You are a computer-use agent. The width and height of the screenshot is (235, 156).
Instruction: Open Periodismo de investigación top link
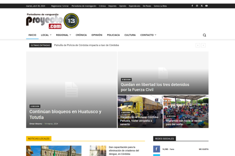pos(84,6)
